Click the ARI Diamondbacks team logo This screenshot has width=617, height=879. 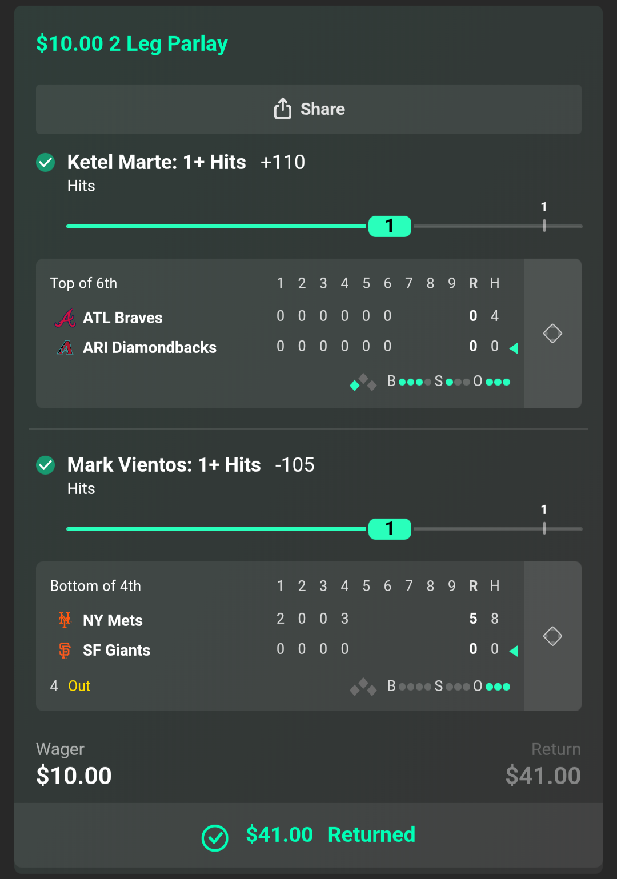pyautogui.click(x=65, y=347)
